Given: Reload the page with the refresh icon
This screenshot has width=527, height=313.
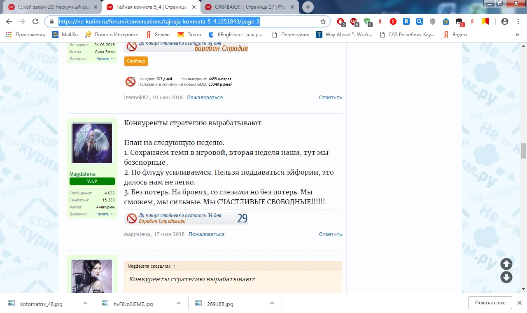Looking at the screenshot, I should 35,21.
